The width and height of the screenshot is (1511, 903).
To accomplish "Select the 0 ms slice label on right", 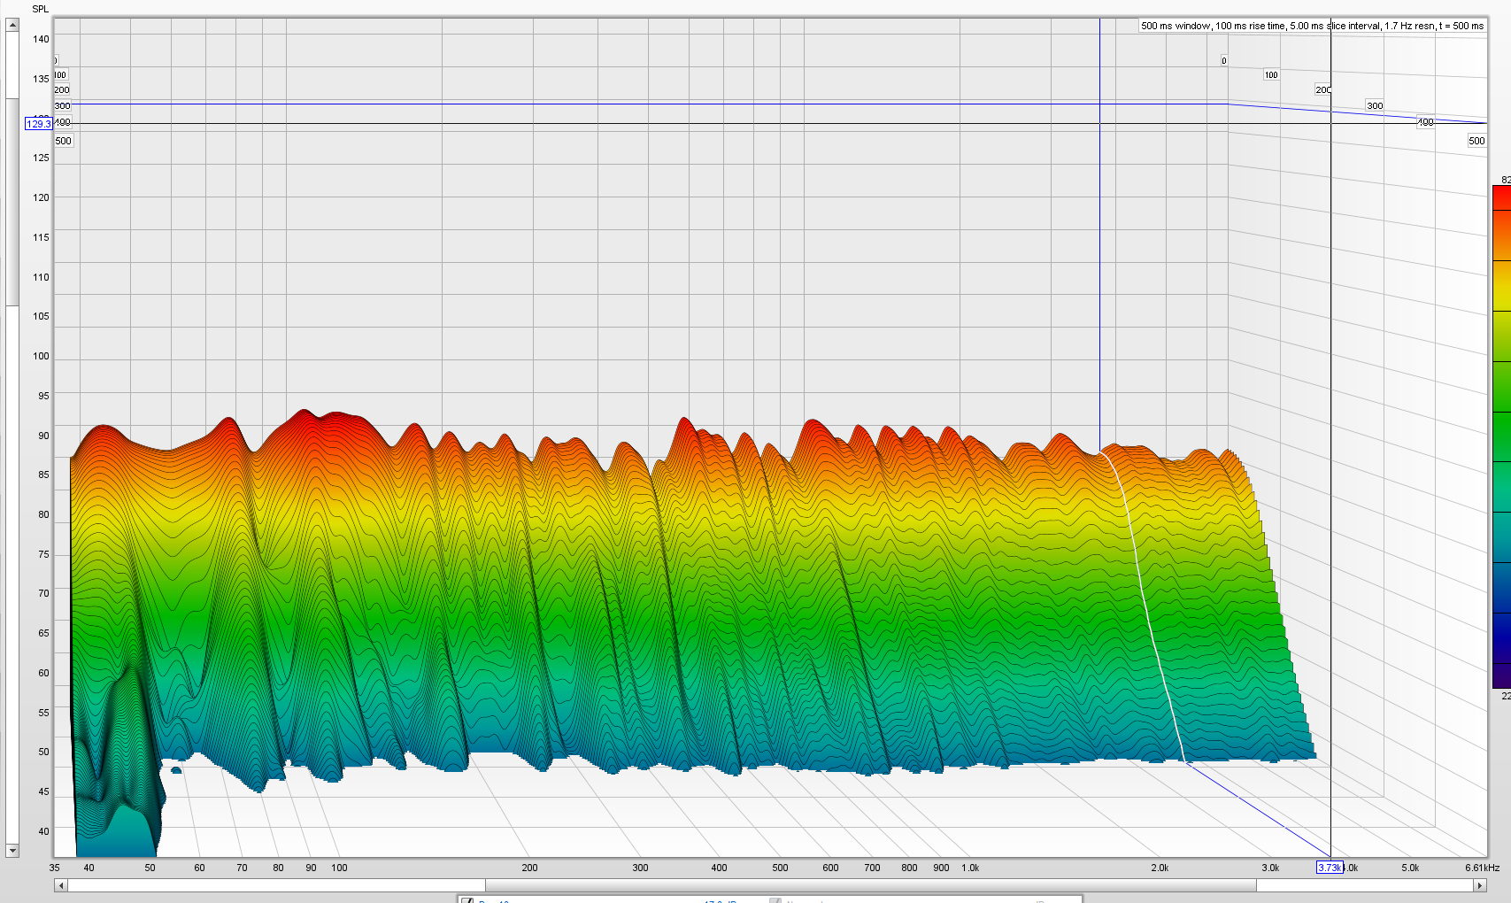I will [1223, 60].
